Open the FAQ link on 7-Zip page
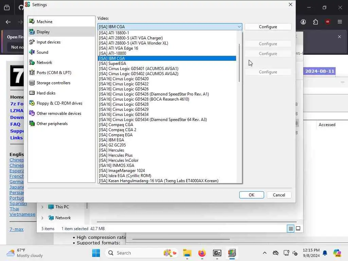348x261 pixels. coord(15,124)
